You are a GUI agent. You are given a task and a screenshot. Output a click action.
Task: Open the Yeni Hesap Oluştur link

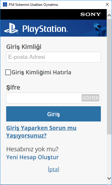pos(32,157)
